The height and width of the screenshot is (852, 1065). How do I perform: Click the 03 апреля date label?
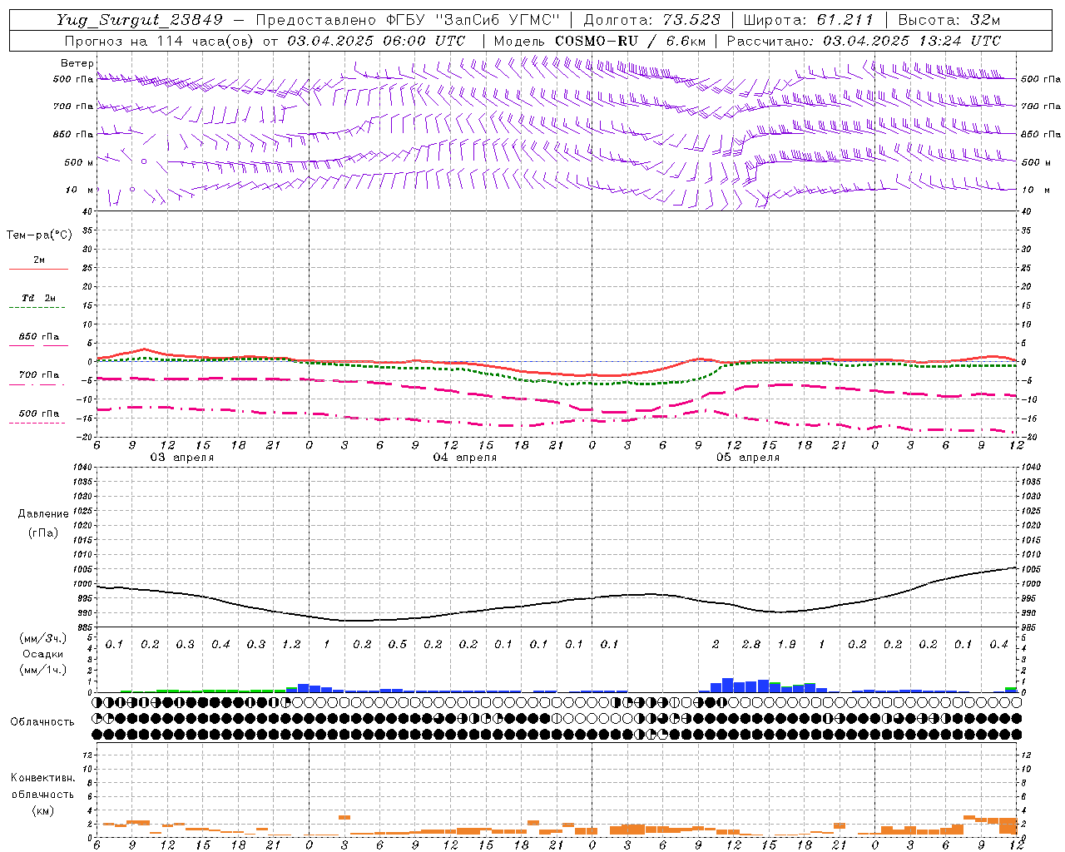click(x=181, y=458)
